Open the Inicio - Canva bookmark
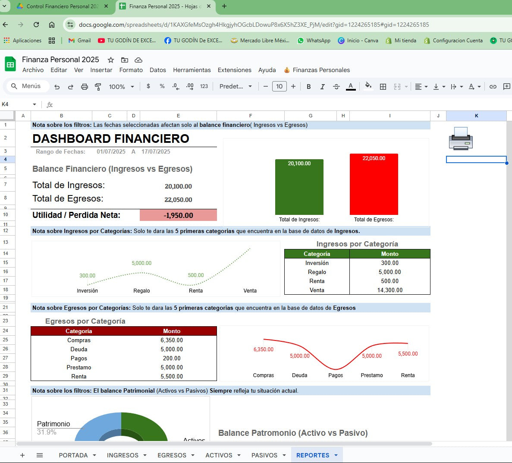Image resolution: width=512 pixels, height=463 pixels. coord(358,41)
